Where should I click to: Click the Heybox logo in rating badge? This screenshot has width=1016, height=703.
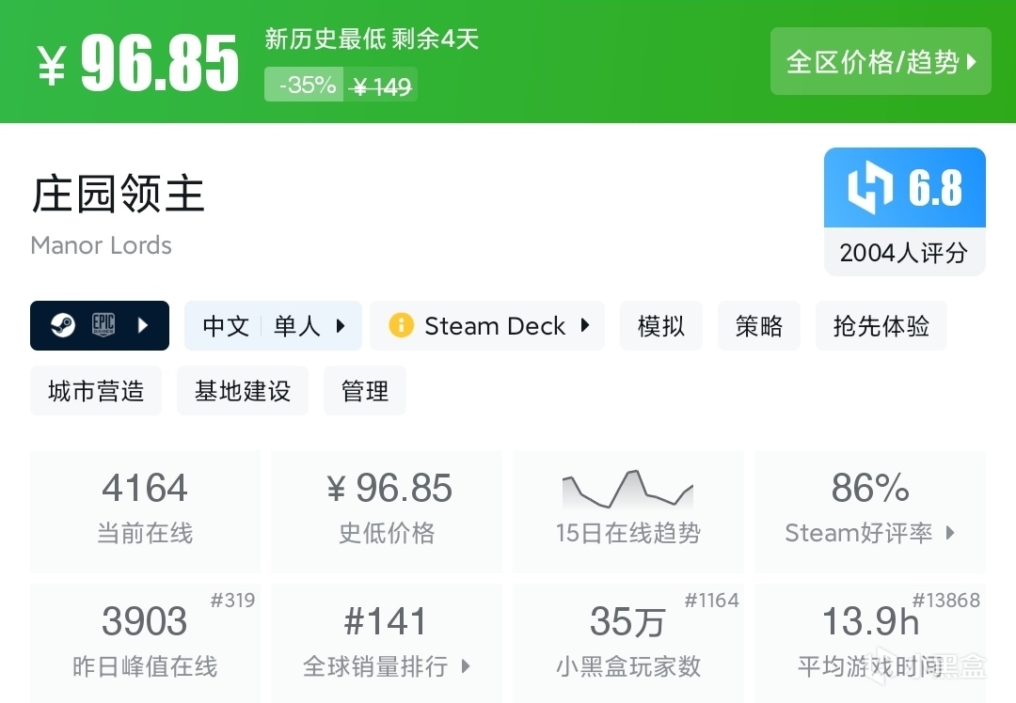[x=870, y=188]
